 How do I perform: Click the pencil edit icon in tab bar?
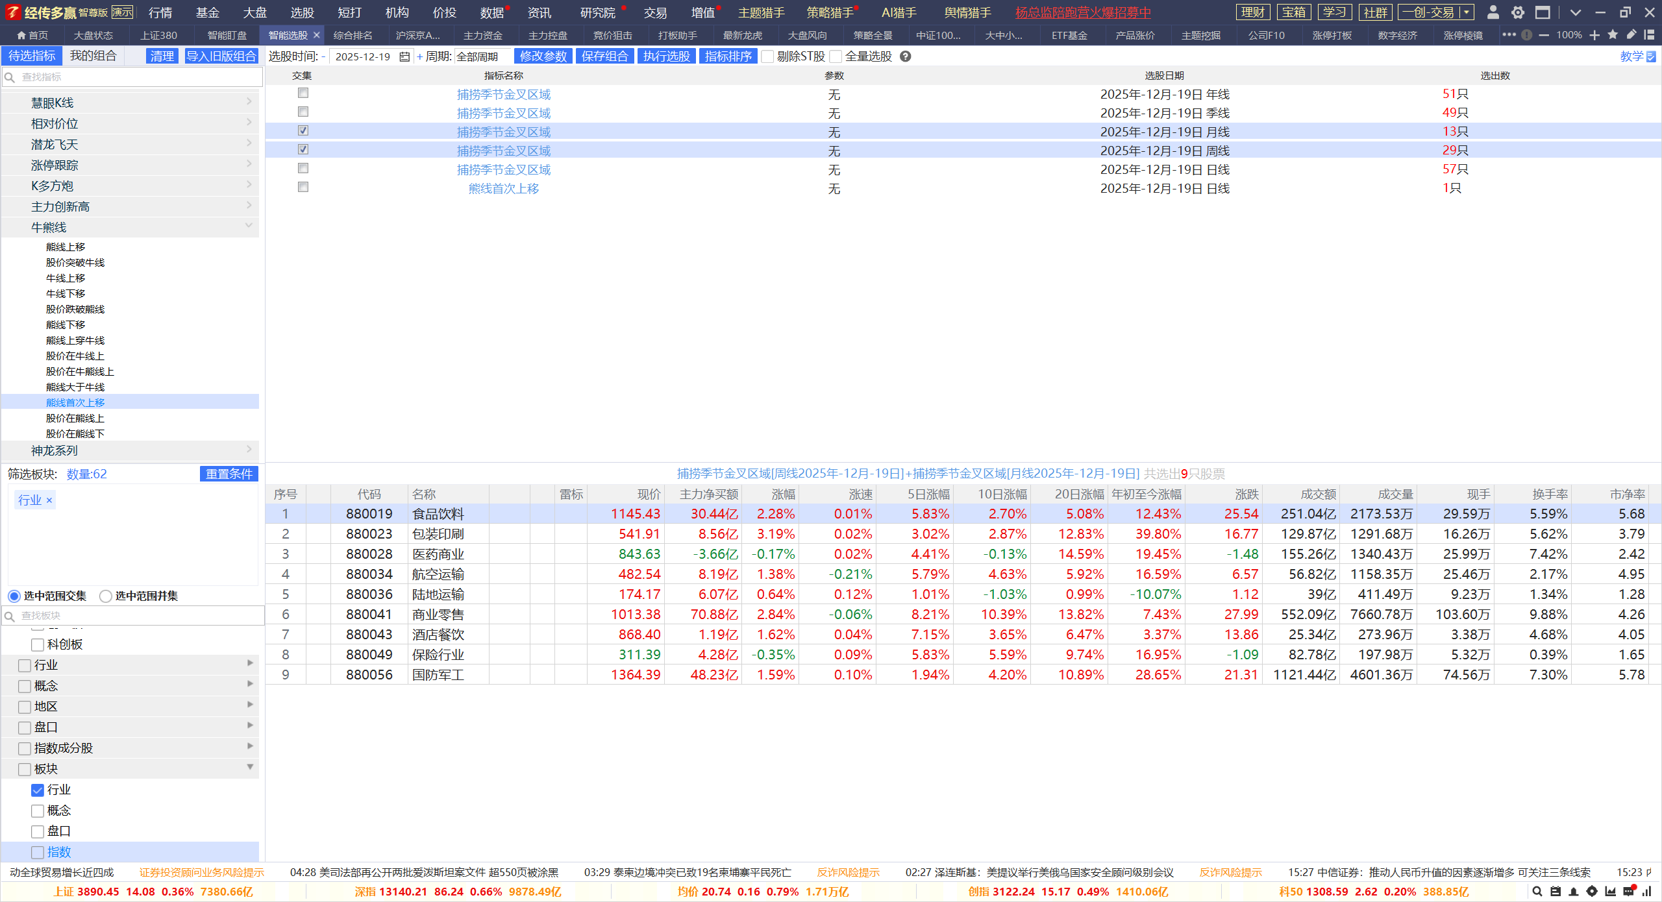click(x=1631, y=35)
